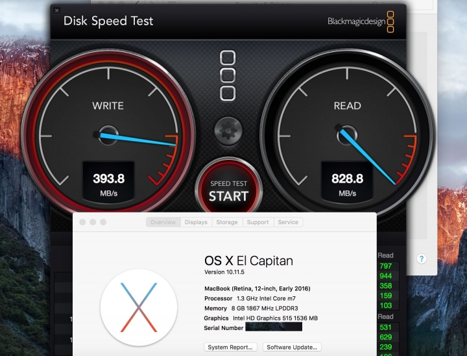Open the Support tab

(258, 222)
